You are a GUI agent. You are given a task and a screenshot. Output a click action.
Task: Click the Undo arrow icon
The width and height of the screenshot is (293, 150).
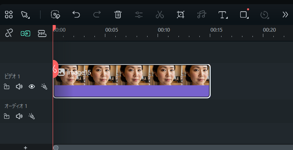(76, 14)
